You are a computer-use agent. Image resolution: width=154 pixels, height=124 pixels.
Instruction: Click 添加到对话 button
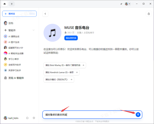[x=71, y=38]
